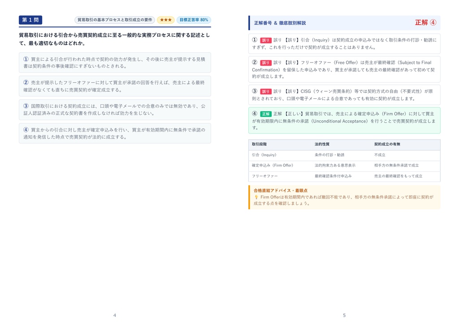Click the red 誤り badge in explanation ①
This screenshot has width=459, height=325.
(265, 40)
